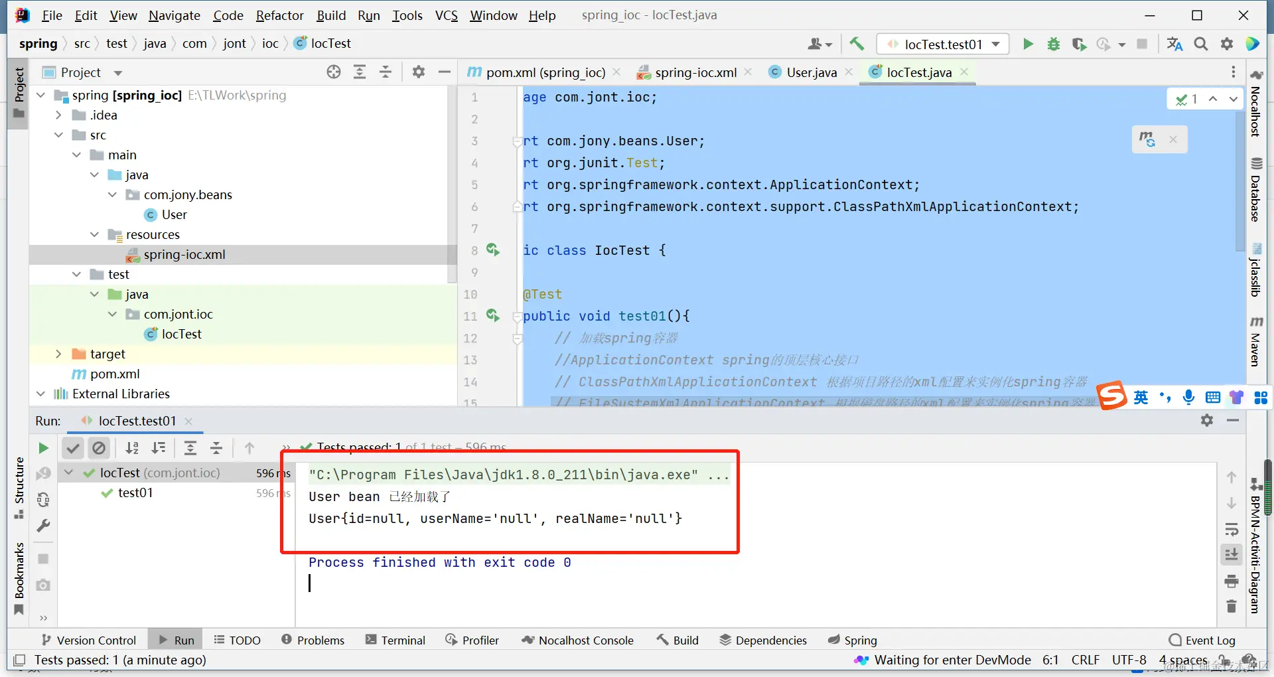
Task: Toggle the Database tool window button
Action: 1255,190
